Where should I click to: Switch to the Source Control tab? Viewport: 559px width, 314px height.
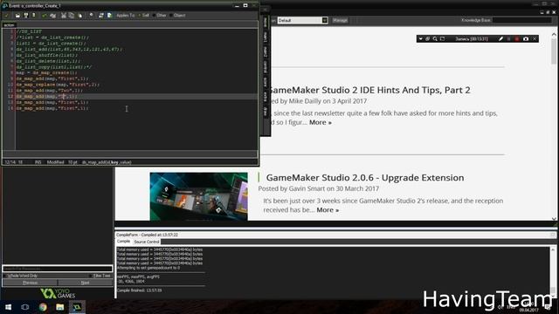(146, 242)
